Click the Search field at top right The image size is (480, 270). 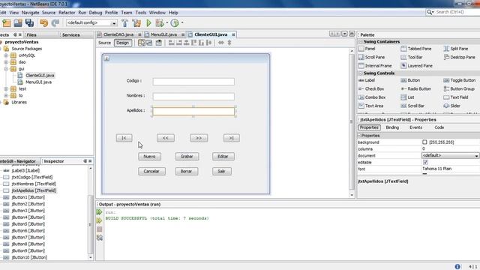tap(455, 12)
